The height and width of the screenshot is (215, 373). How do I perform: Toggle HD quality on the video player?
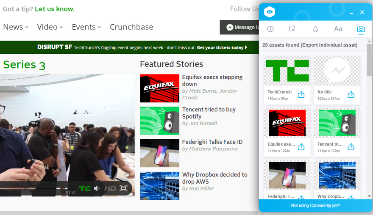(110, 188)
